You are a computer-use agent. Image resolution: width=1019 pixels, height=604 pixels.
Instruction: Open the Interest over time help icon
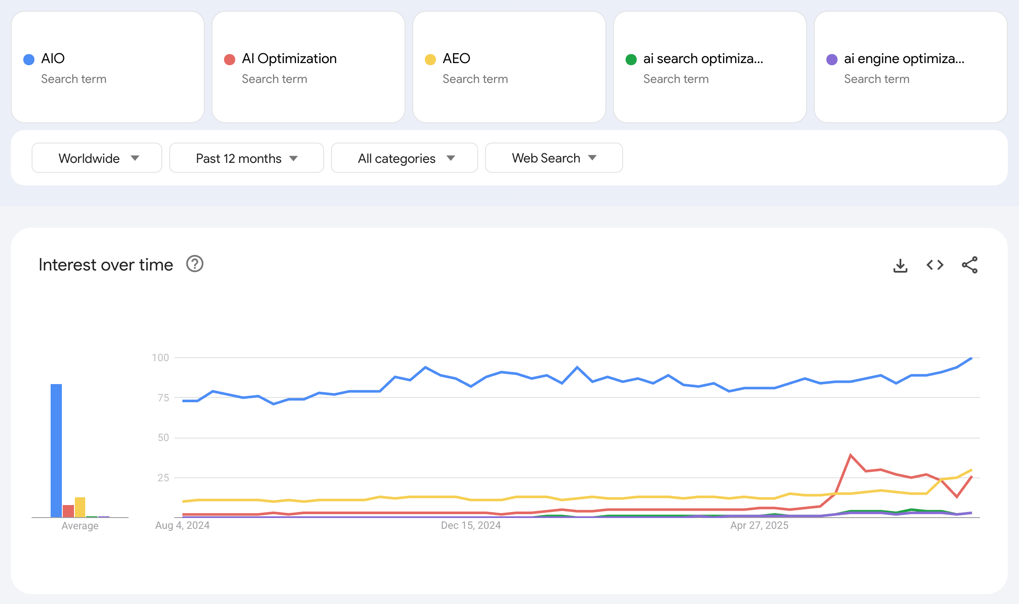pos(195,264)
